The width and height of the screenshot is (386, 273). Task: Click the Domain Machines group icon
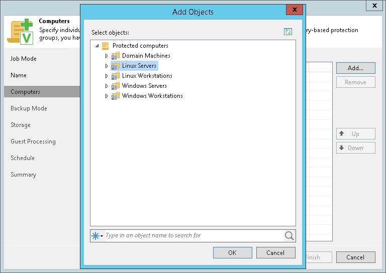click(x=116, y=56)
